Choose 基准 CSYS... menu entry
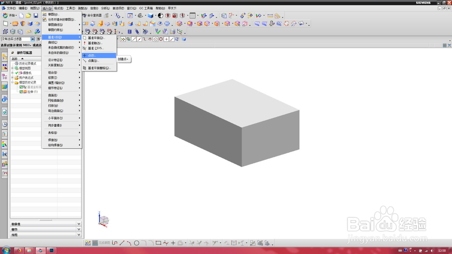The image size is (452, 254). pyautogui.click(x=99, y=48)
